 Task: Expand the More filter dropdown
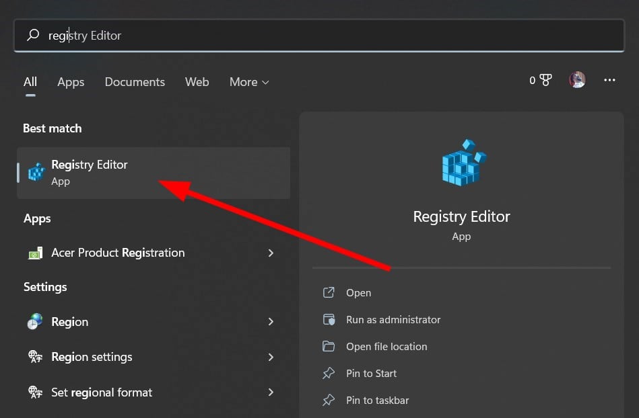[249, 82]
